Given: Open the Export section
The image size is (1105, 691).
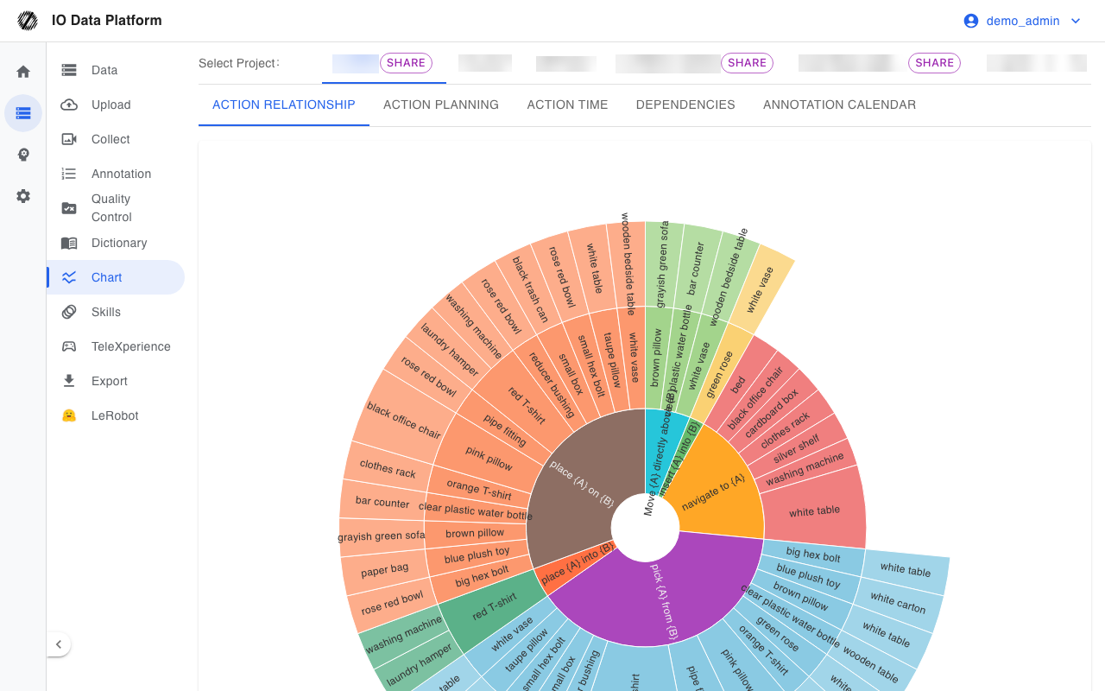Looking at the screenshot, I should pos(116,381).
